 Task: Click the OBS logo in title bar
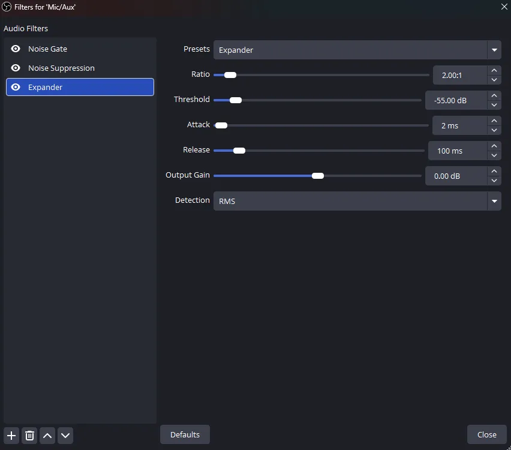tap(7, 7)
